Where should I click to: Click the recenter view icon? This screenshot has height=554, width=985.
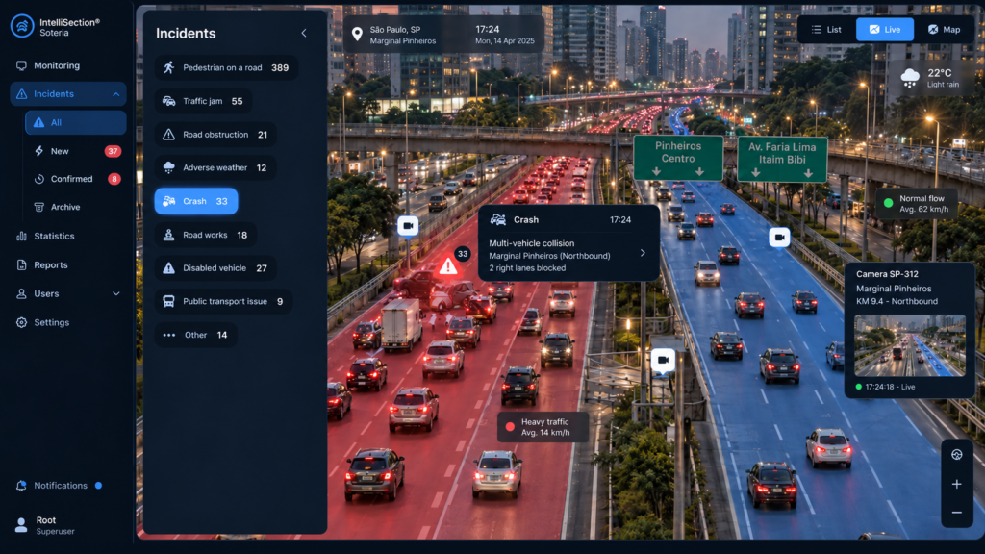957,455
